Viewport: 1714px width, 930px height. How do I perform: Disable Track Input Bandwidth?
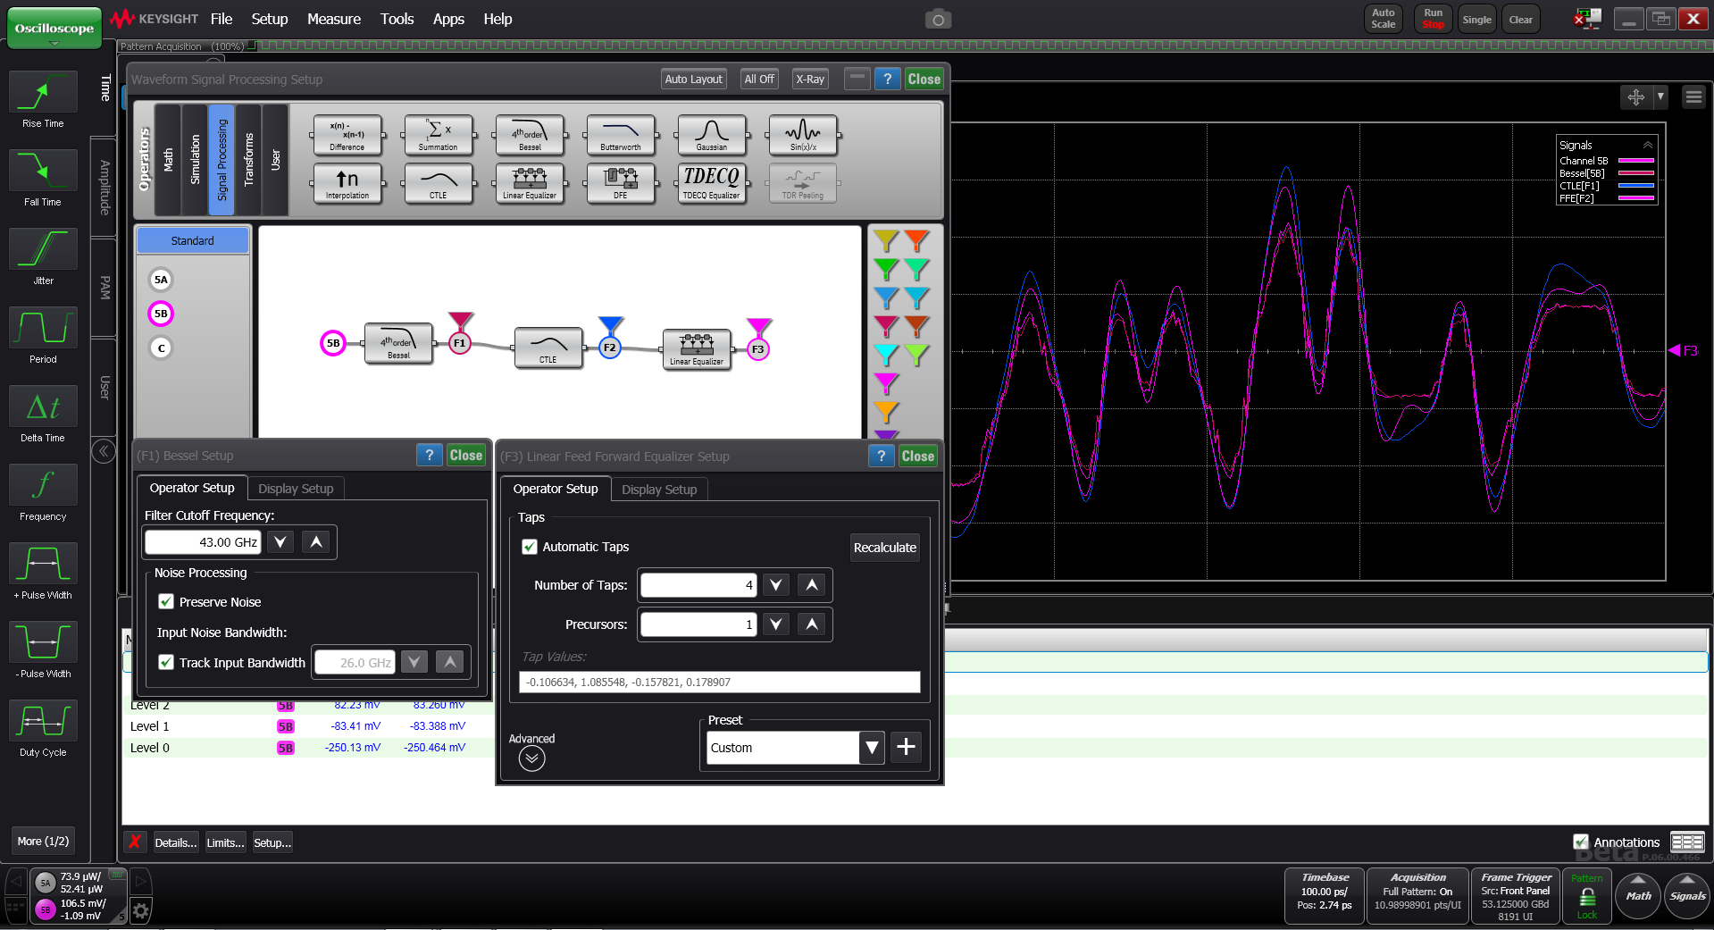point(165,662)
